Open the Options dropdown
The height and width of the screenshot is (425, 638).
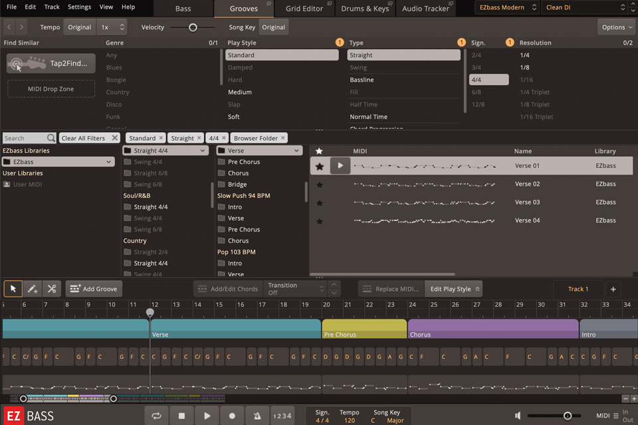coord(615,27)
